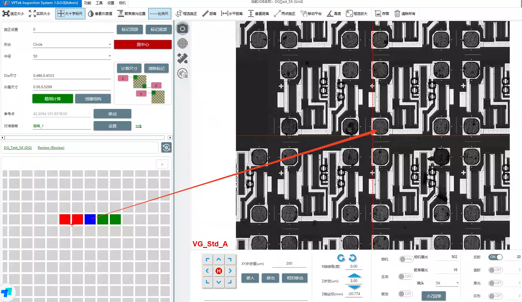Image resolution: width=522 pixels, height=302 pixels.
Task: Toggle the 相机 Gray camera switch
Action: (x=406, y=259)
